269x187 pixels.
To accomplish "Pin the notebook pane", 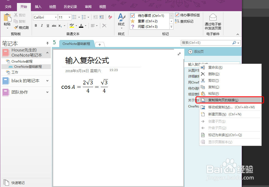I will coord(48,43).
